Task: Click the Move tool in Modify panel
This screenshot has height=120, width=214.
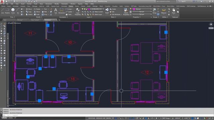Action: tap(29, 9)
